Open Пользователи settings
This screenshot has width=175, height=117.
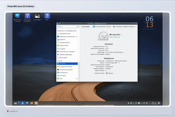[x=67, y=73]
